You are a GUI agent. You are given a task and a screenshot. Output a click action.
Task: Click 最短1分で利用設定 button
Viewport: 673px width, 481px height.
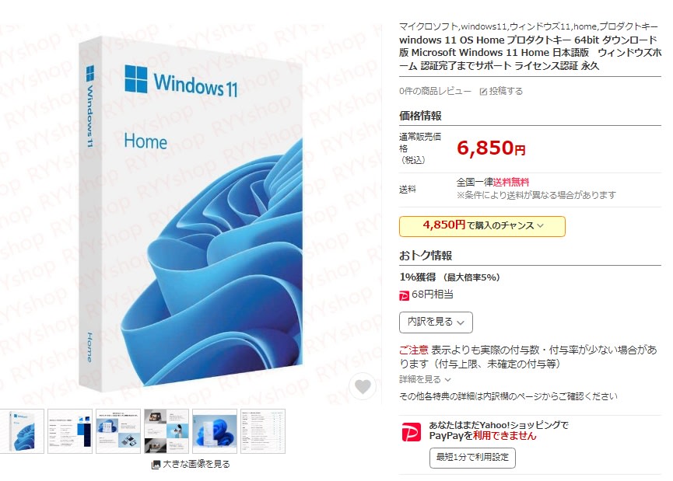point(472,458)
